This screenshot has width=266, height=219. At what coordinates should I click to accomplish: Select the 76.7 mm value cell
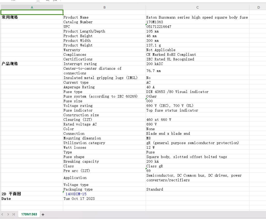click(x=197, y=71)
